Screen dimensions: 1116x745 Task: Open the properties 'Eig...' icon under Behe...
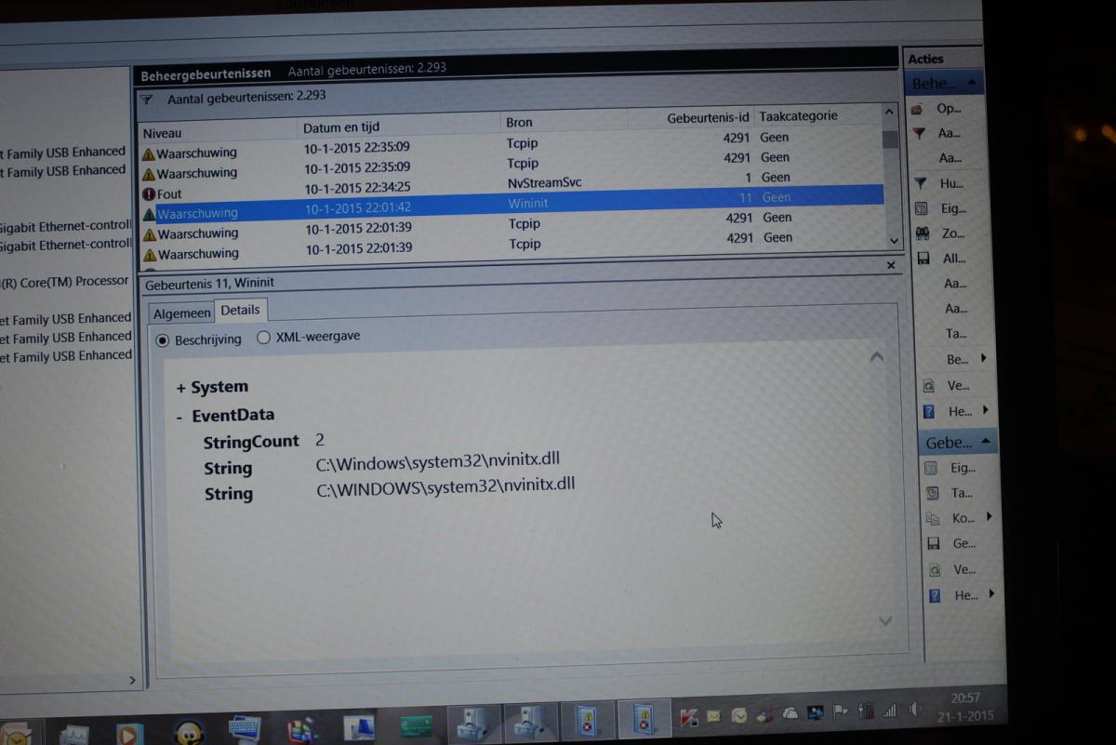(922, 209)
